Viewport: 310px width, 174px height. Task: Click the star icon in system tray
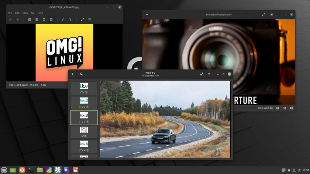click(x=289, y=170)
